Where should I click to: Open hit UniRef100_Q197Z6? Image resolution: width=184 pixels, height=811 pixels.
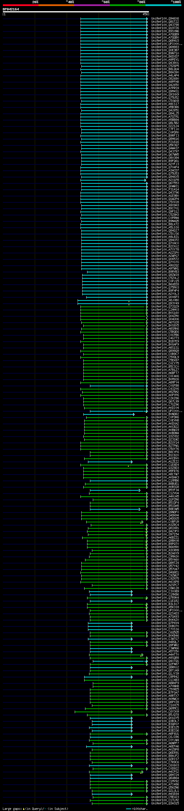(x=165, y=28)
